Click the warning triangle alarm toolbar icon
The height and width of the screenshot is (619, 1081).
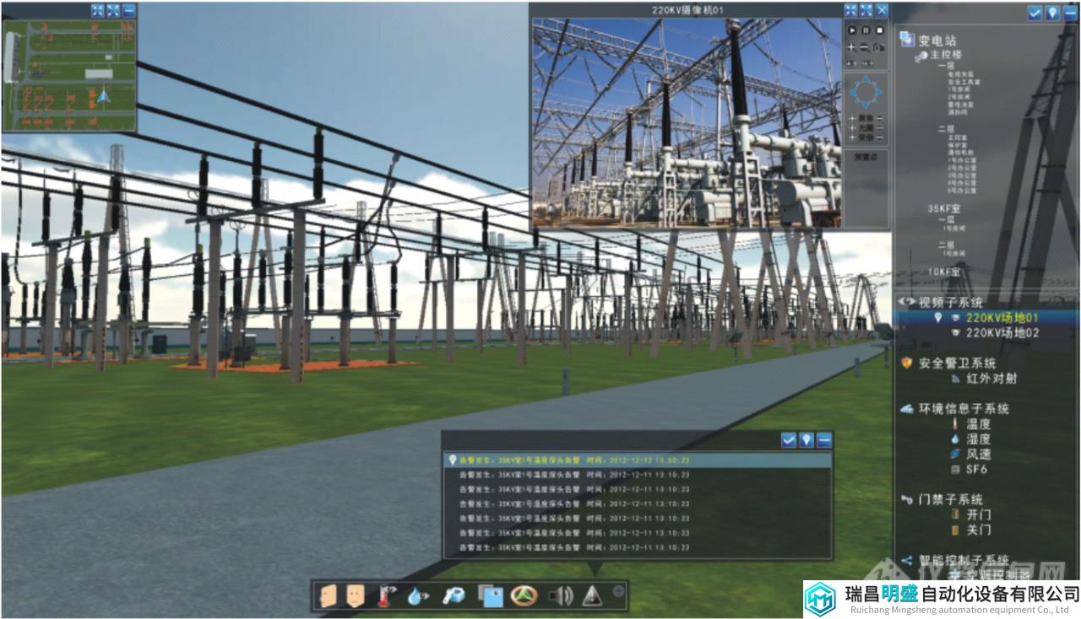pyautogui.click(x=593, y=595)
